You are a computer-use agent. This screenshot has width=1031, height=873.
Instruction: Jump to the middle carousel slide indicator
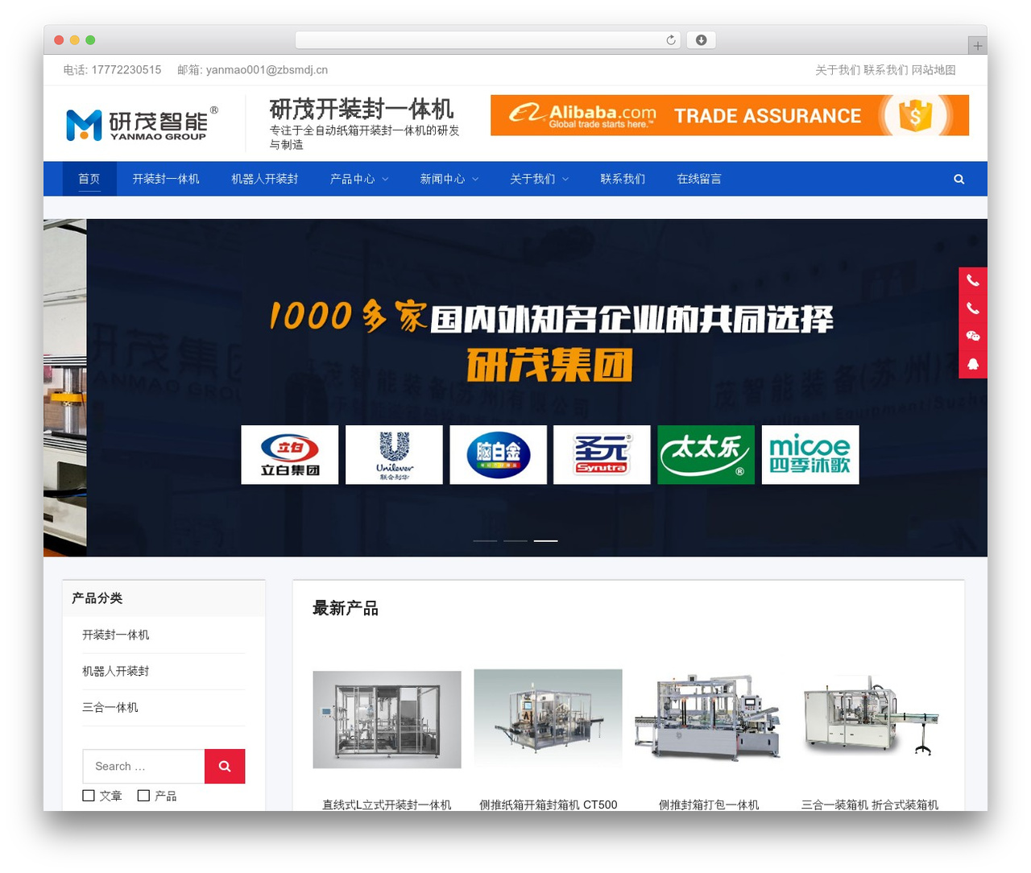[515, 540]
